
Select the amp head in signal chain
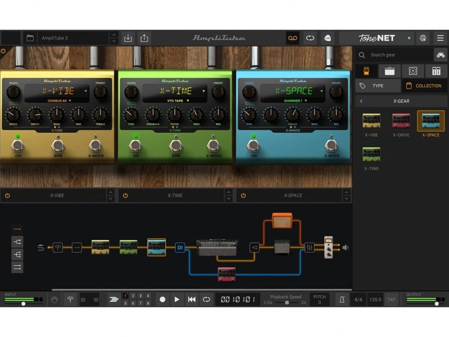(217, 247)
